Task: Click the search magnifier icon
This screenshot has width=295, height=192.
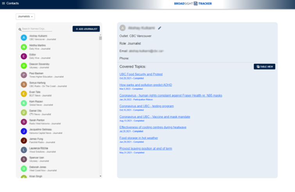Action: 20,29
